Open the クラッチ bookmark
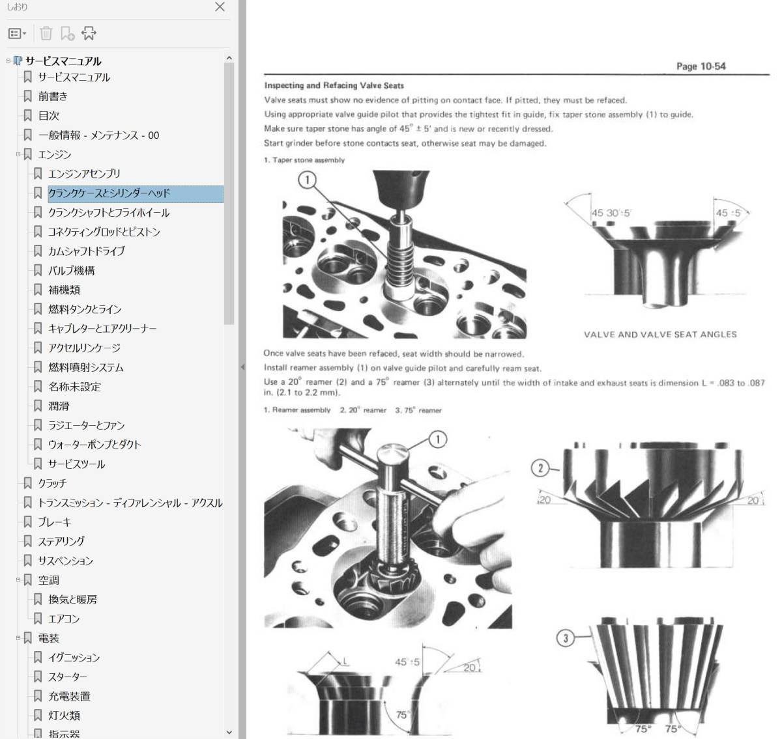 (x=52, y=483)
